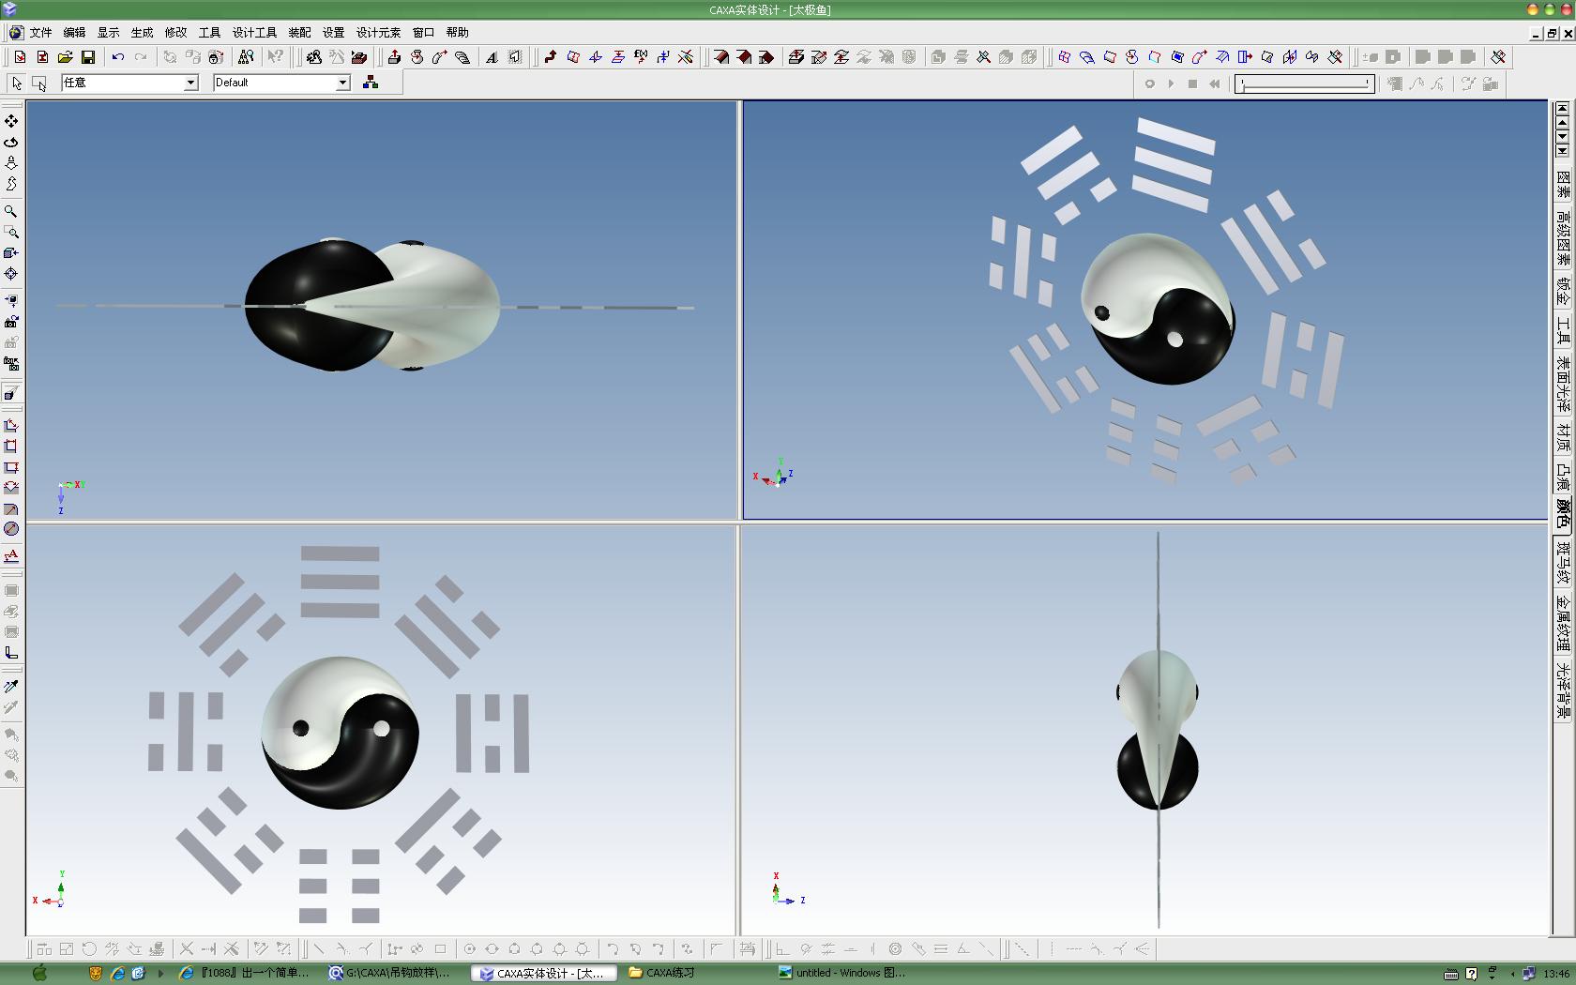
Task: Click the fx parameter table icon
Action: coord(641,57)
